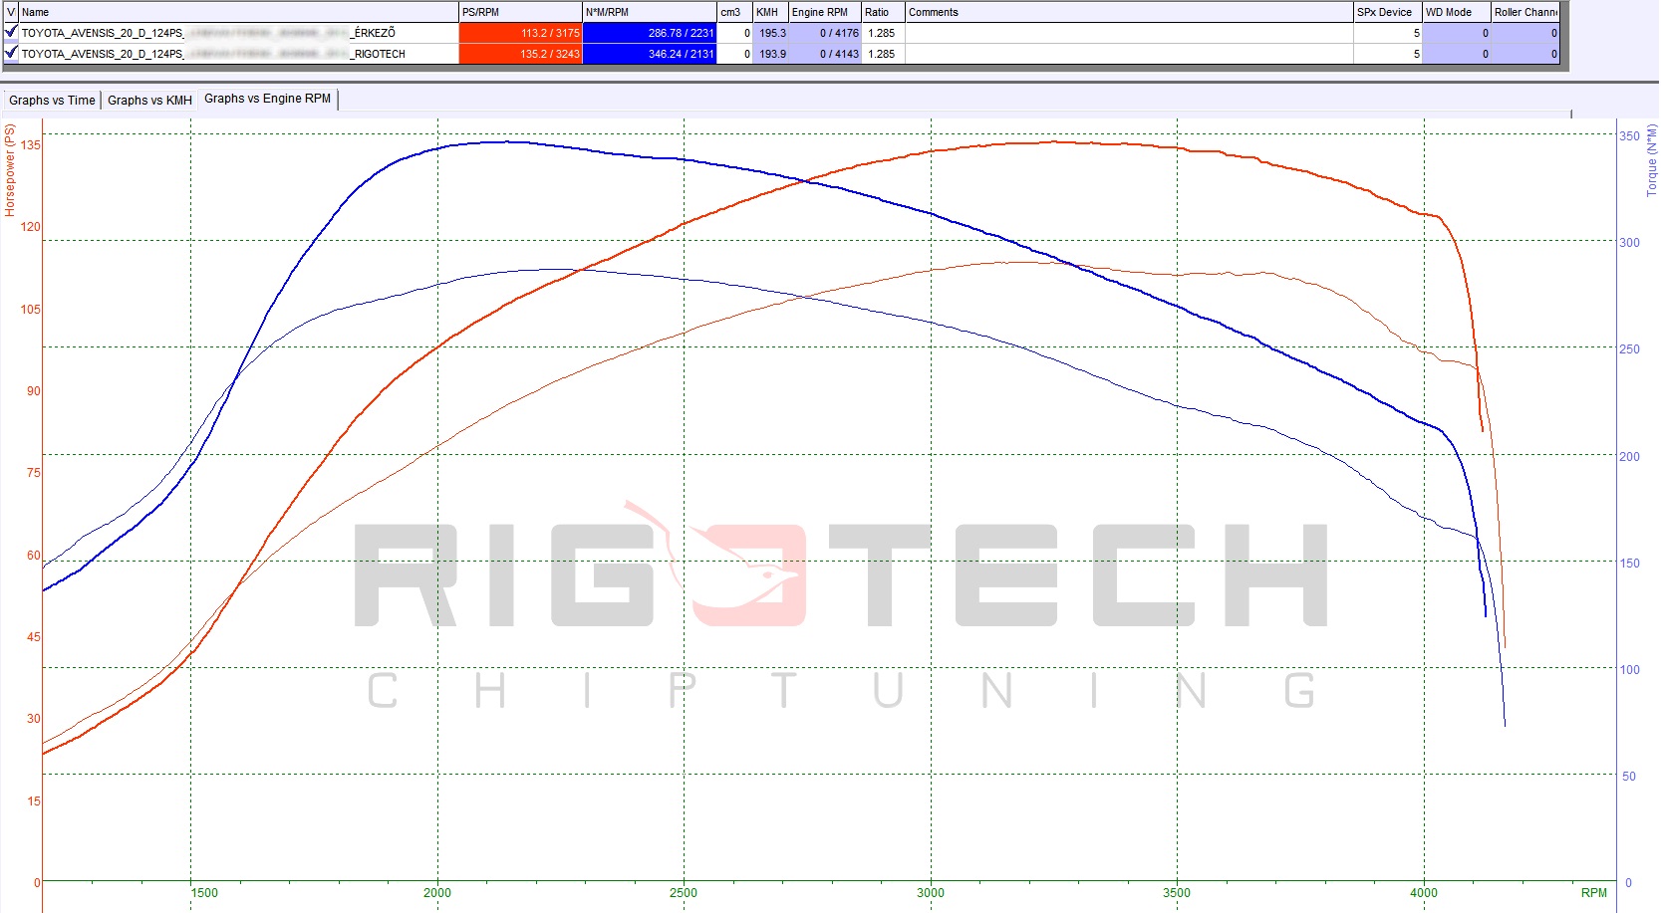Toggle visibility checkbox for RIGOTECH run
Image resolution: width=1661 pixels, height=913 pixels.
pos(11,53)
